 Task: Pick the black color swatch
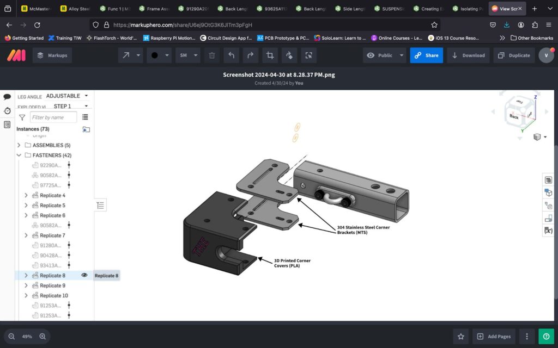coord(155,55)
